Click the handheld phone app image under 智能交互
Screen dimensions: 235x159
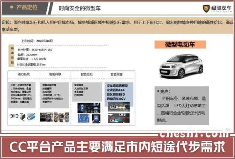[96, 118]
